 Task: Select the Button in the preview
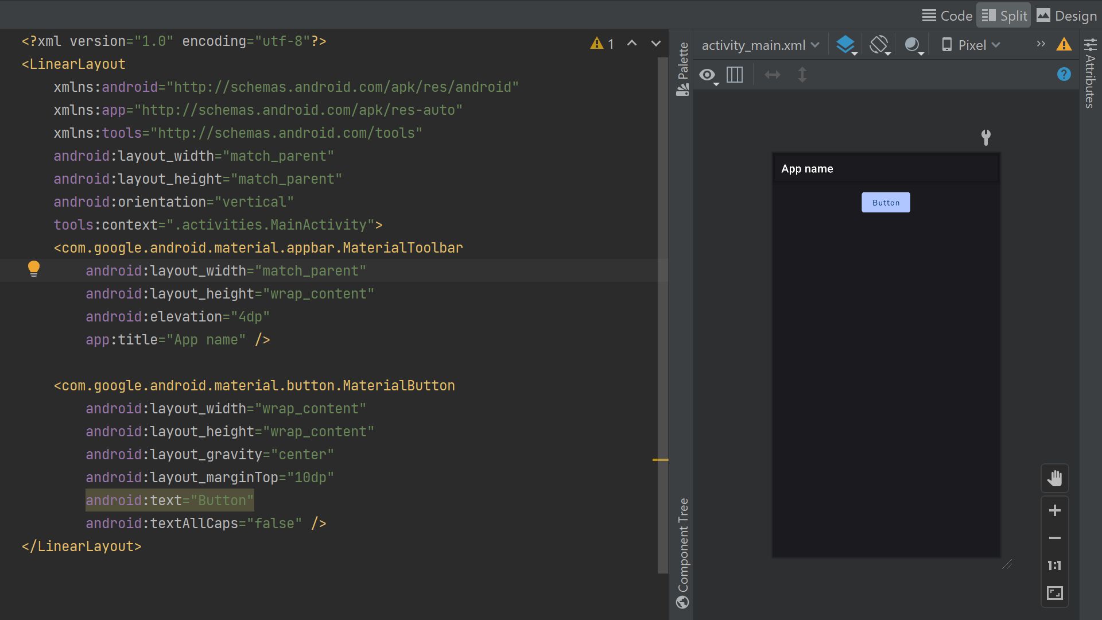click(886, 202)
